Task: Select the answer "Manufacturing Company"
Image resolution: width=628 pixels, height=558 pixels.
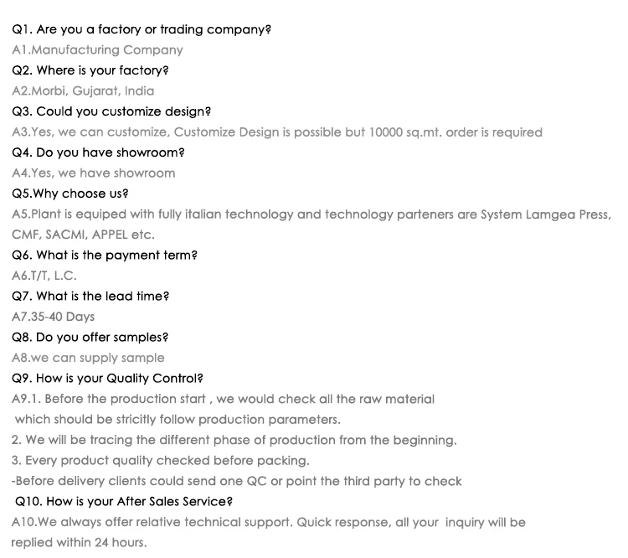Action: [97, 49]
